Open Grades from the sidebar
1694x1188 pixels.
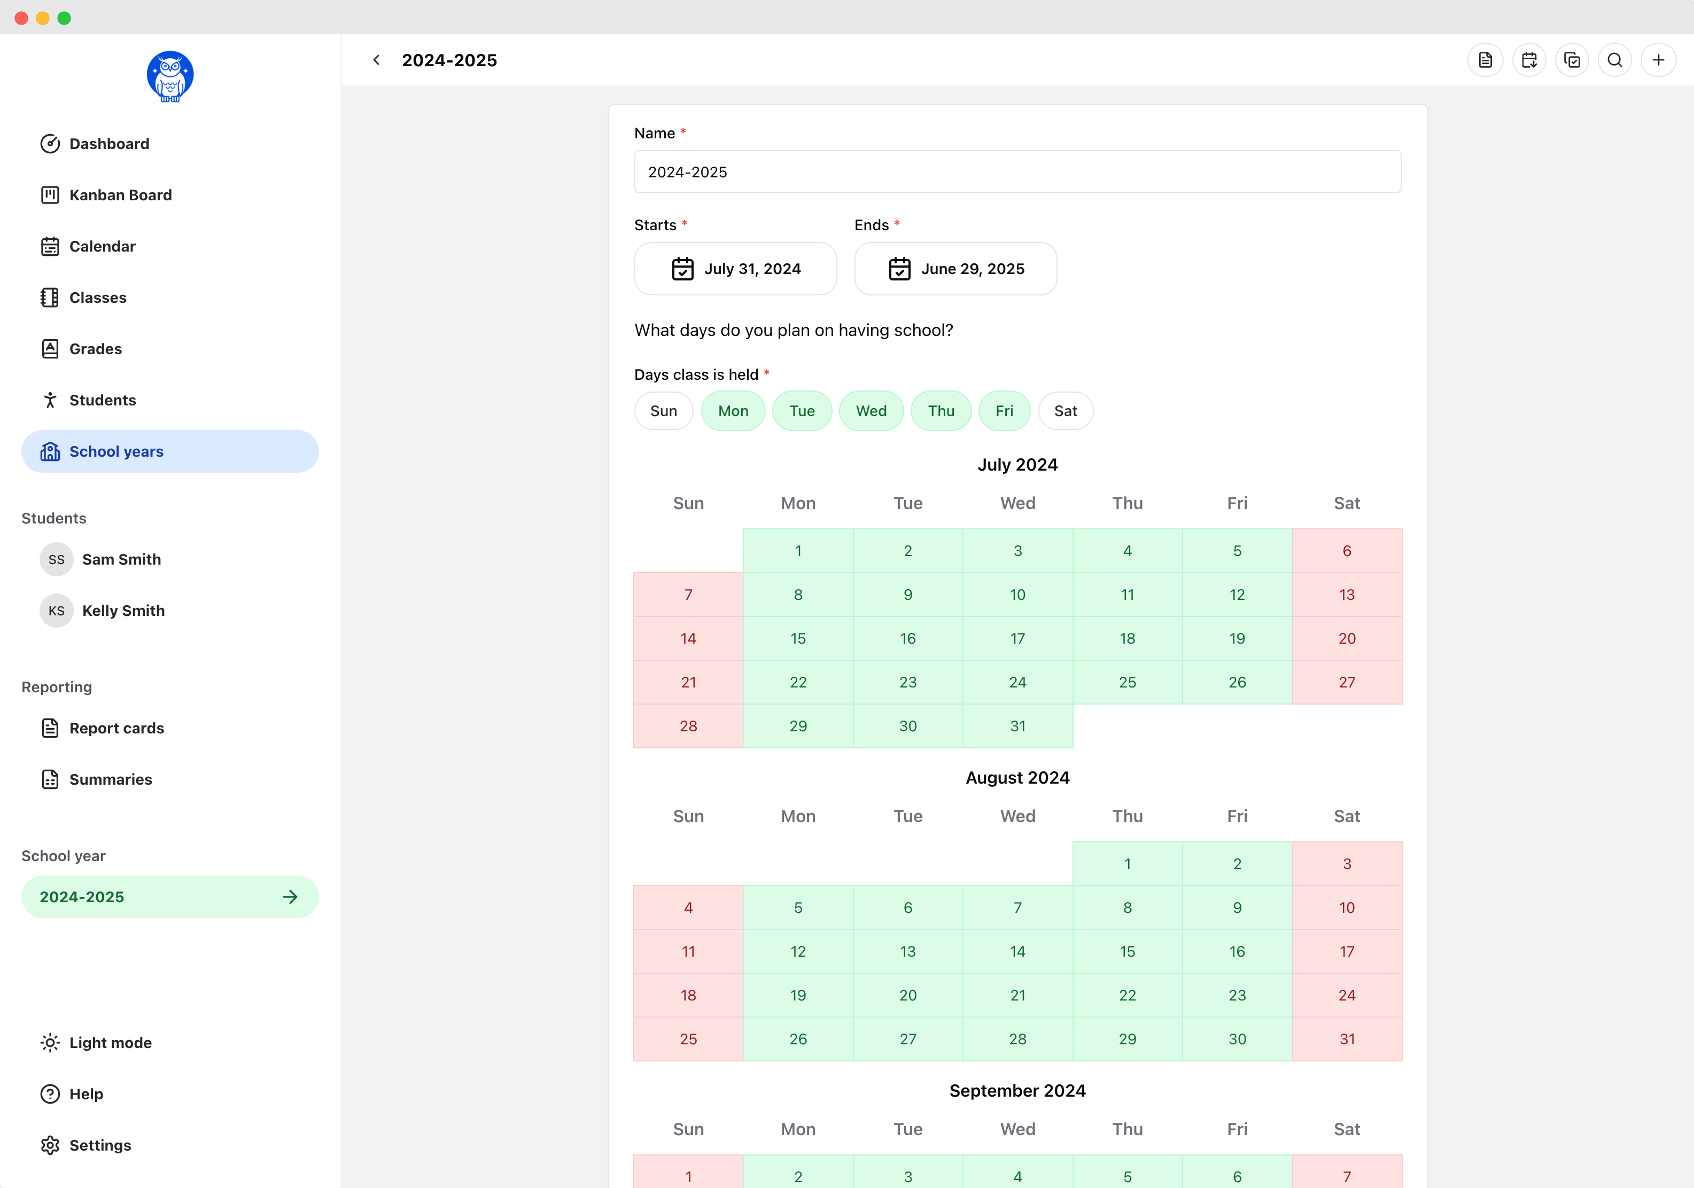click(95, 348)
